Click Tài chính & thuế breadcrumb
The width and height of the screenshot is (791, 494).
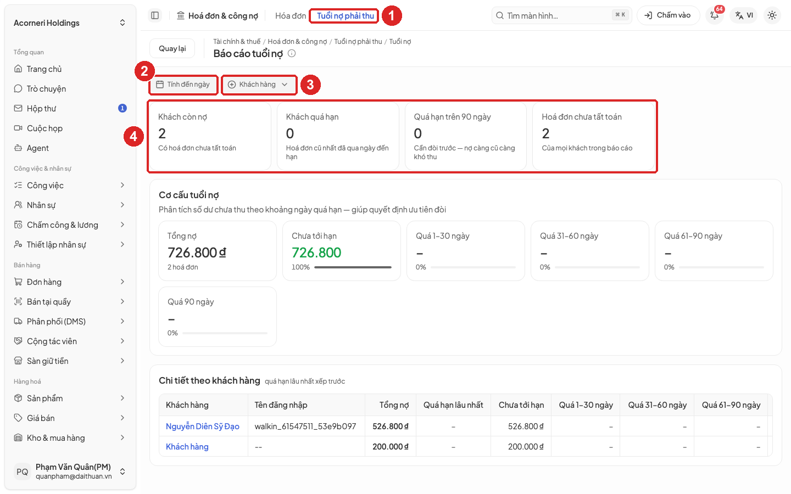(237, 42)
